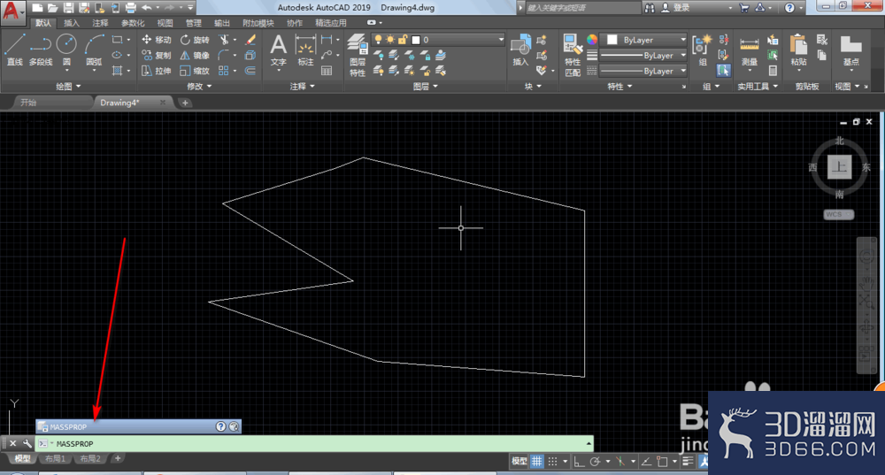Viewport: 885px width, 475px height.
Task: Select the Arc (圆弧) tool
Action: (94, 50)
